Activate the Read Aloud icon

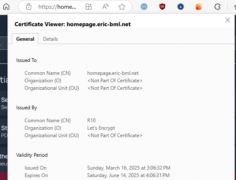[105, 7]
